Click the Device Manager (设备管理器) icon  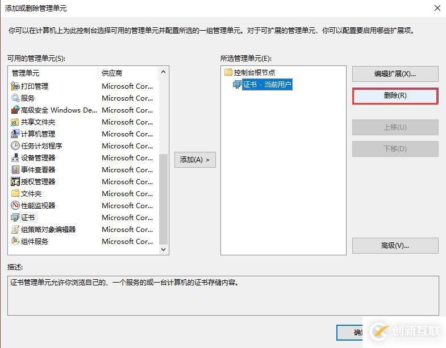coord(15,158)
